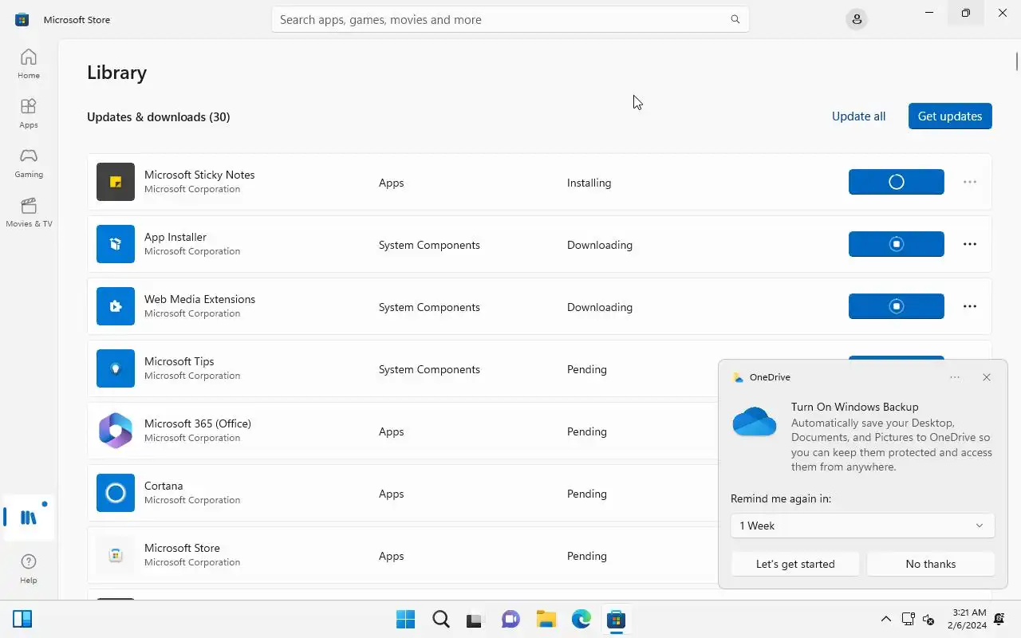
Task: Open more options for Web Media Extensions
Action: pos(970,306)
